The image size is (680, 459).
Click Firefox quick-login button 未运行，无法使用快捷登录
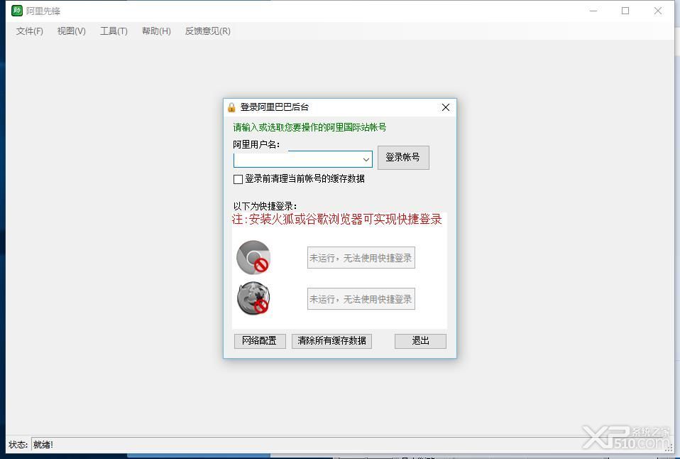pyautogui.click(x=361, y=298)
